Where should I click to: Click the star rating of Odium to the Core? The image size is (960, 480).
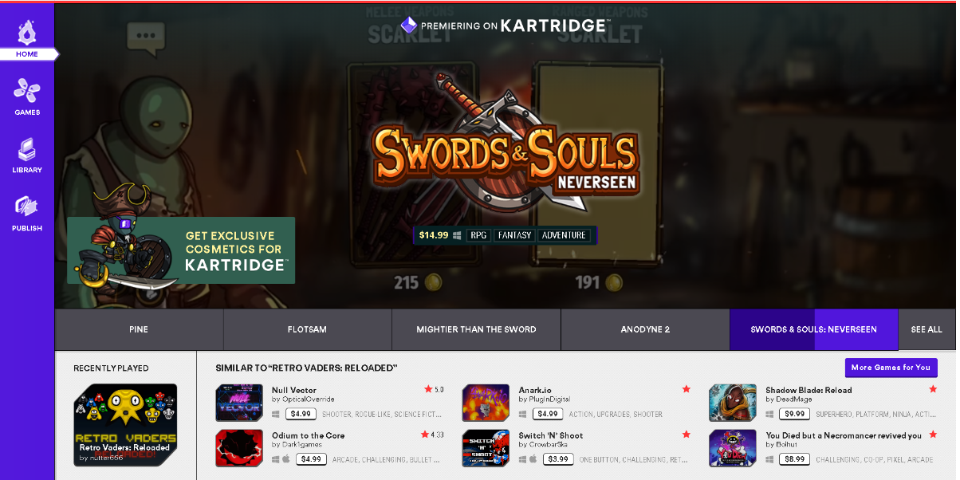coord(432,435)
